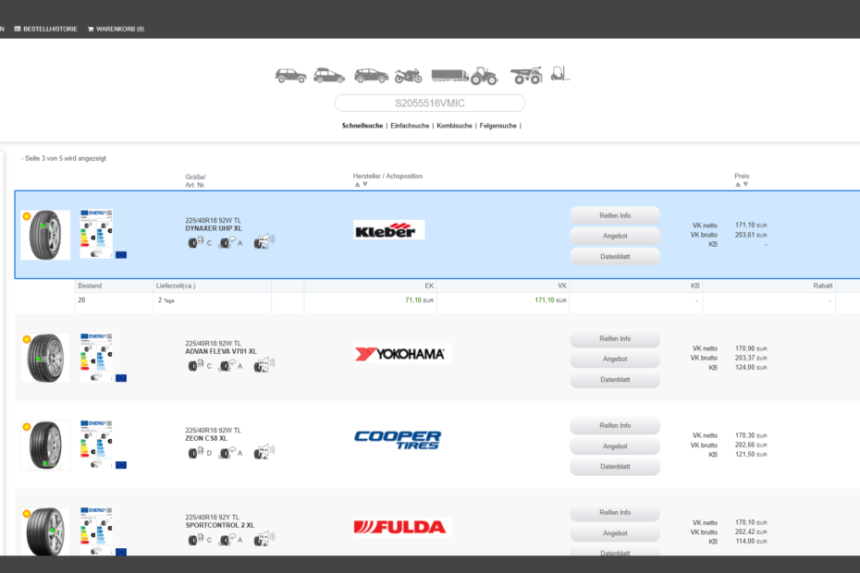Screen dimensions: 860x573
Task: View EU energy label for Advan Fleva
Action: [96, 357]
